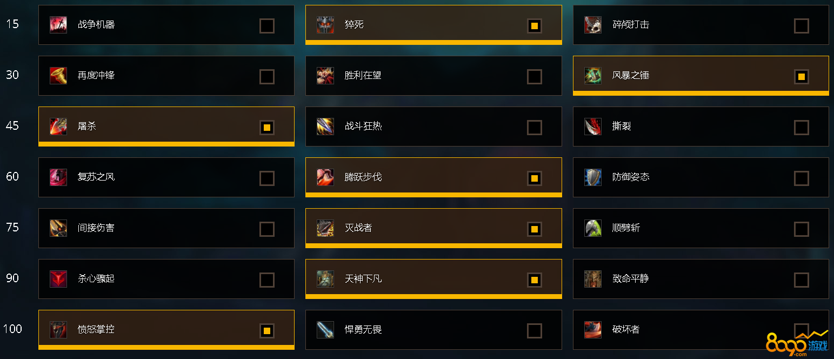This screenshot has height=359, width=834.
Task: Click the 天神下凡 talent icon
Action: (x=325, y=279)
